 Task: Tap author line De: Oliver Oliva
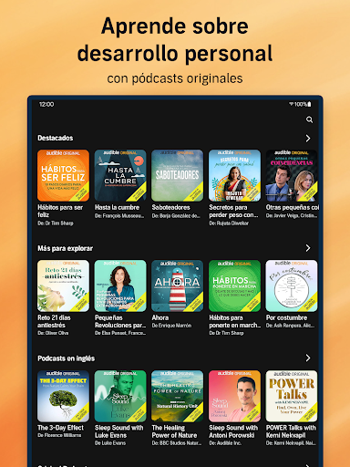53,333
